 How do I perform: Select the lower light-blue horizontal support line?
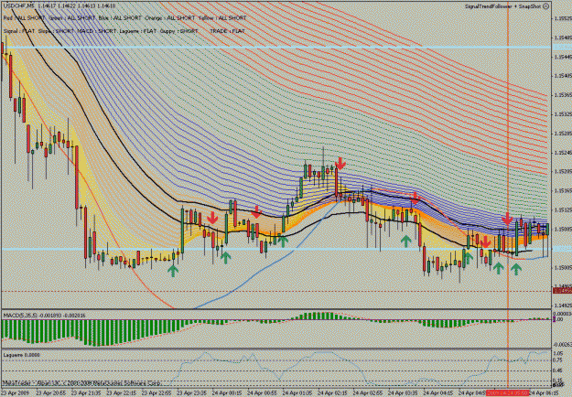point(275,249)
